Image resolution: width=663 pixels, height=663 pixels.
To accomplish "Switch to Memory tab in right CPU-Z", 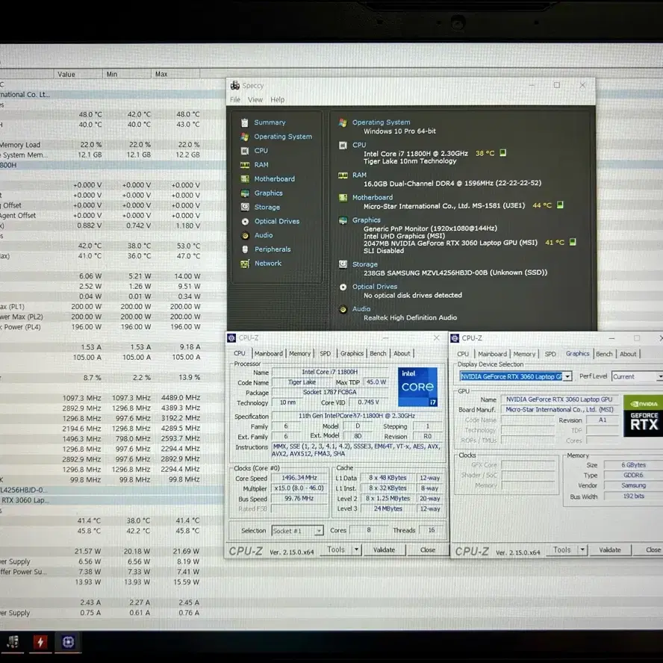I will tap(524, 354).
